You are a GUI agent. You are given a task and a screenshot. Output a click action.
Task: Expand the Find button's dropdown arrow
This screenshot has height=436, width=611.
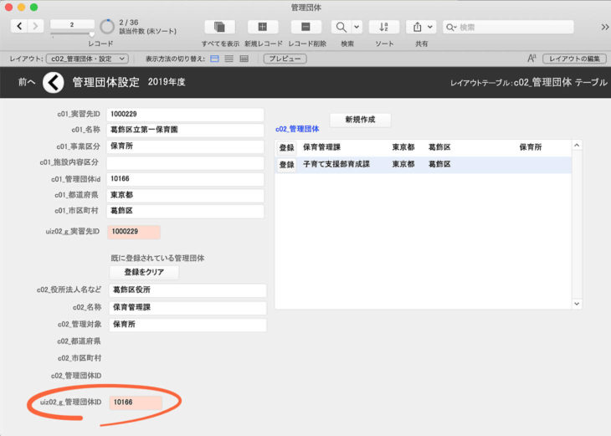point(357,28)
